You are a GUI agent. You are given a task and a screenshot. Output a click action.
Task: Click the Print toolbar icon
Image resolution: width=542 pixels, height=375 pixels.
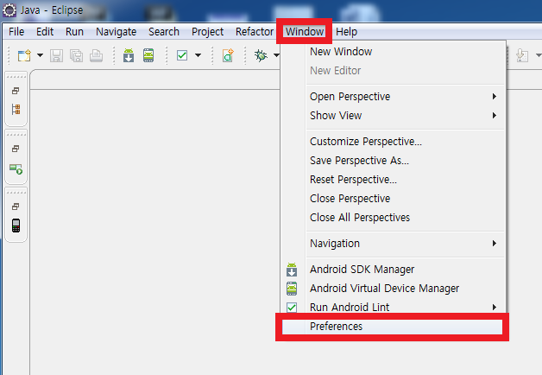tap(96, 55)
